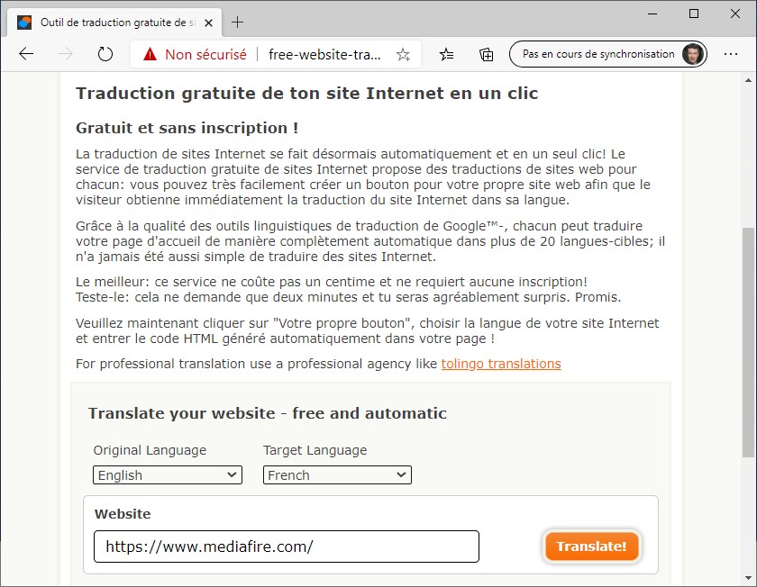Click the profile sync status button

[x=607, y=54]
